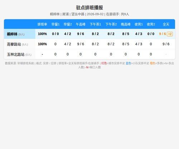
Task: Click 早餐2 4 / 2 in 高攀路站 row
Action: tap(68, 44)
